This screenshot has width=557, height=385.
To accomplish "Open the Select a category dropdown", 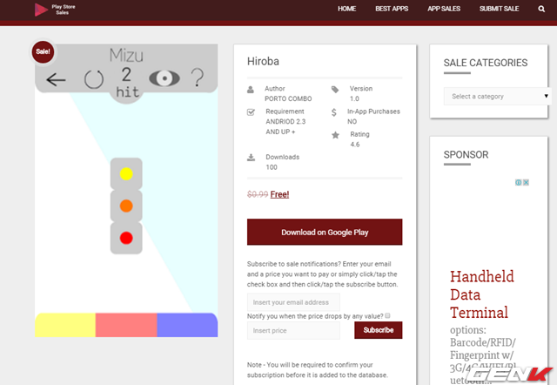I will click(496, 96).
